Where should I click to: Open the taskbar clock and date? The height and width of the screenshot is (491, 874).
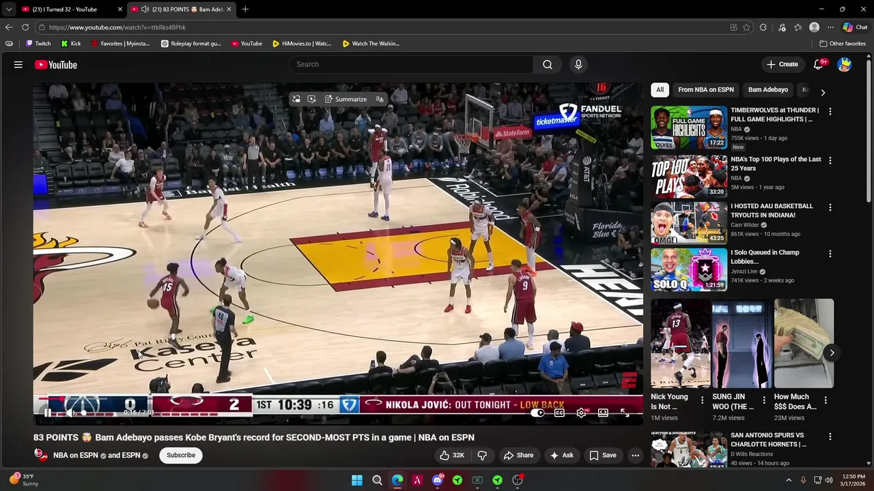point(854,480)
